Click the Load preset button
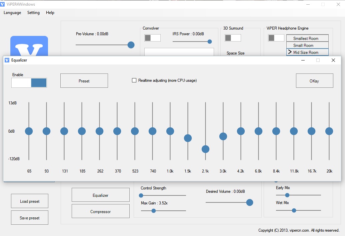 click(30, 201)
